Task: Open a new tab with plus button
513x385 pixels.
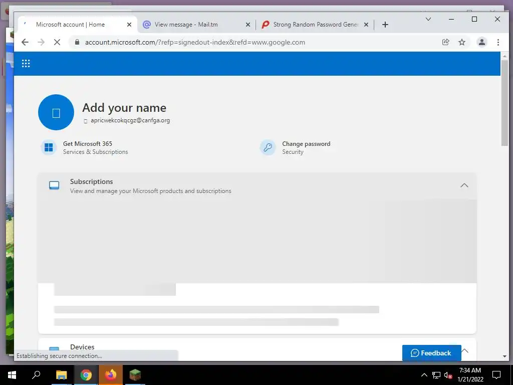Action: pyautogui.click(x=385, y=25)
